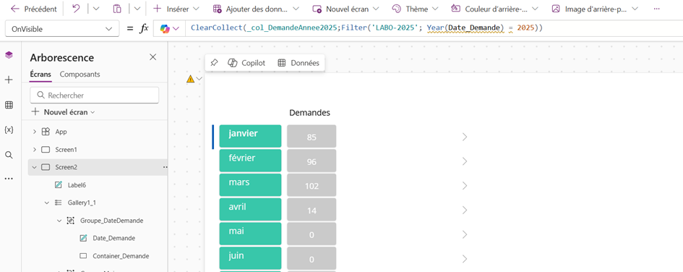
Task: Click the Search magnifier icon in sidebar
Action: [9, 155]
